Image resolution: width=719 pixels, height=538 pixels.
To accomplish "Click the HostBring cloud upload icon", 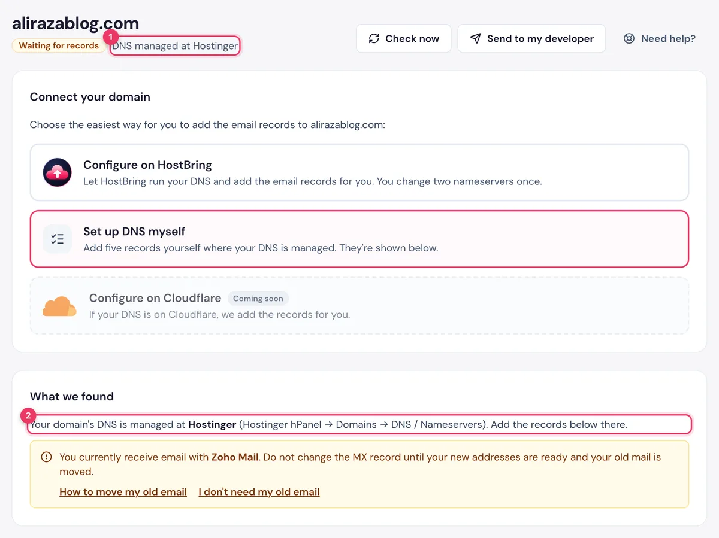I will (x=58, y=172).
